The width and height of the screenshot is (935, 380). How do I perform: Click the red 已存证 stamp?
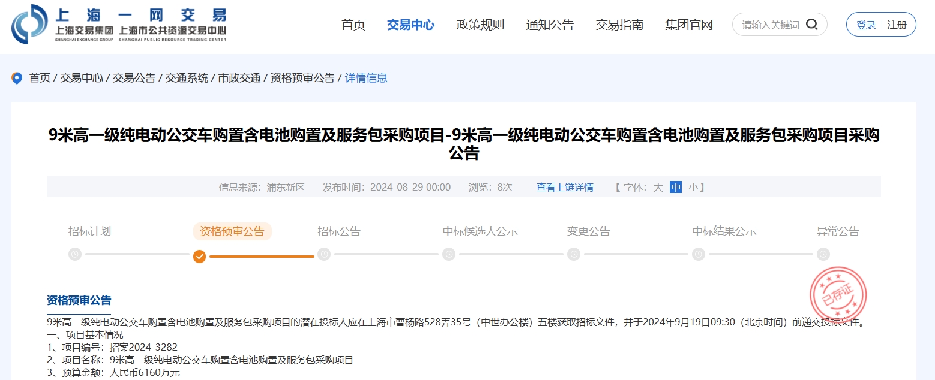click(x=838, y=294)
